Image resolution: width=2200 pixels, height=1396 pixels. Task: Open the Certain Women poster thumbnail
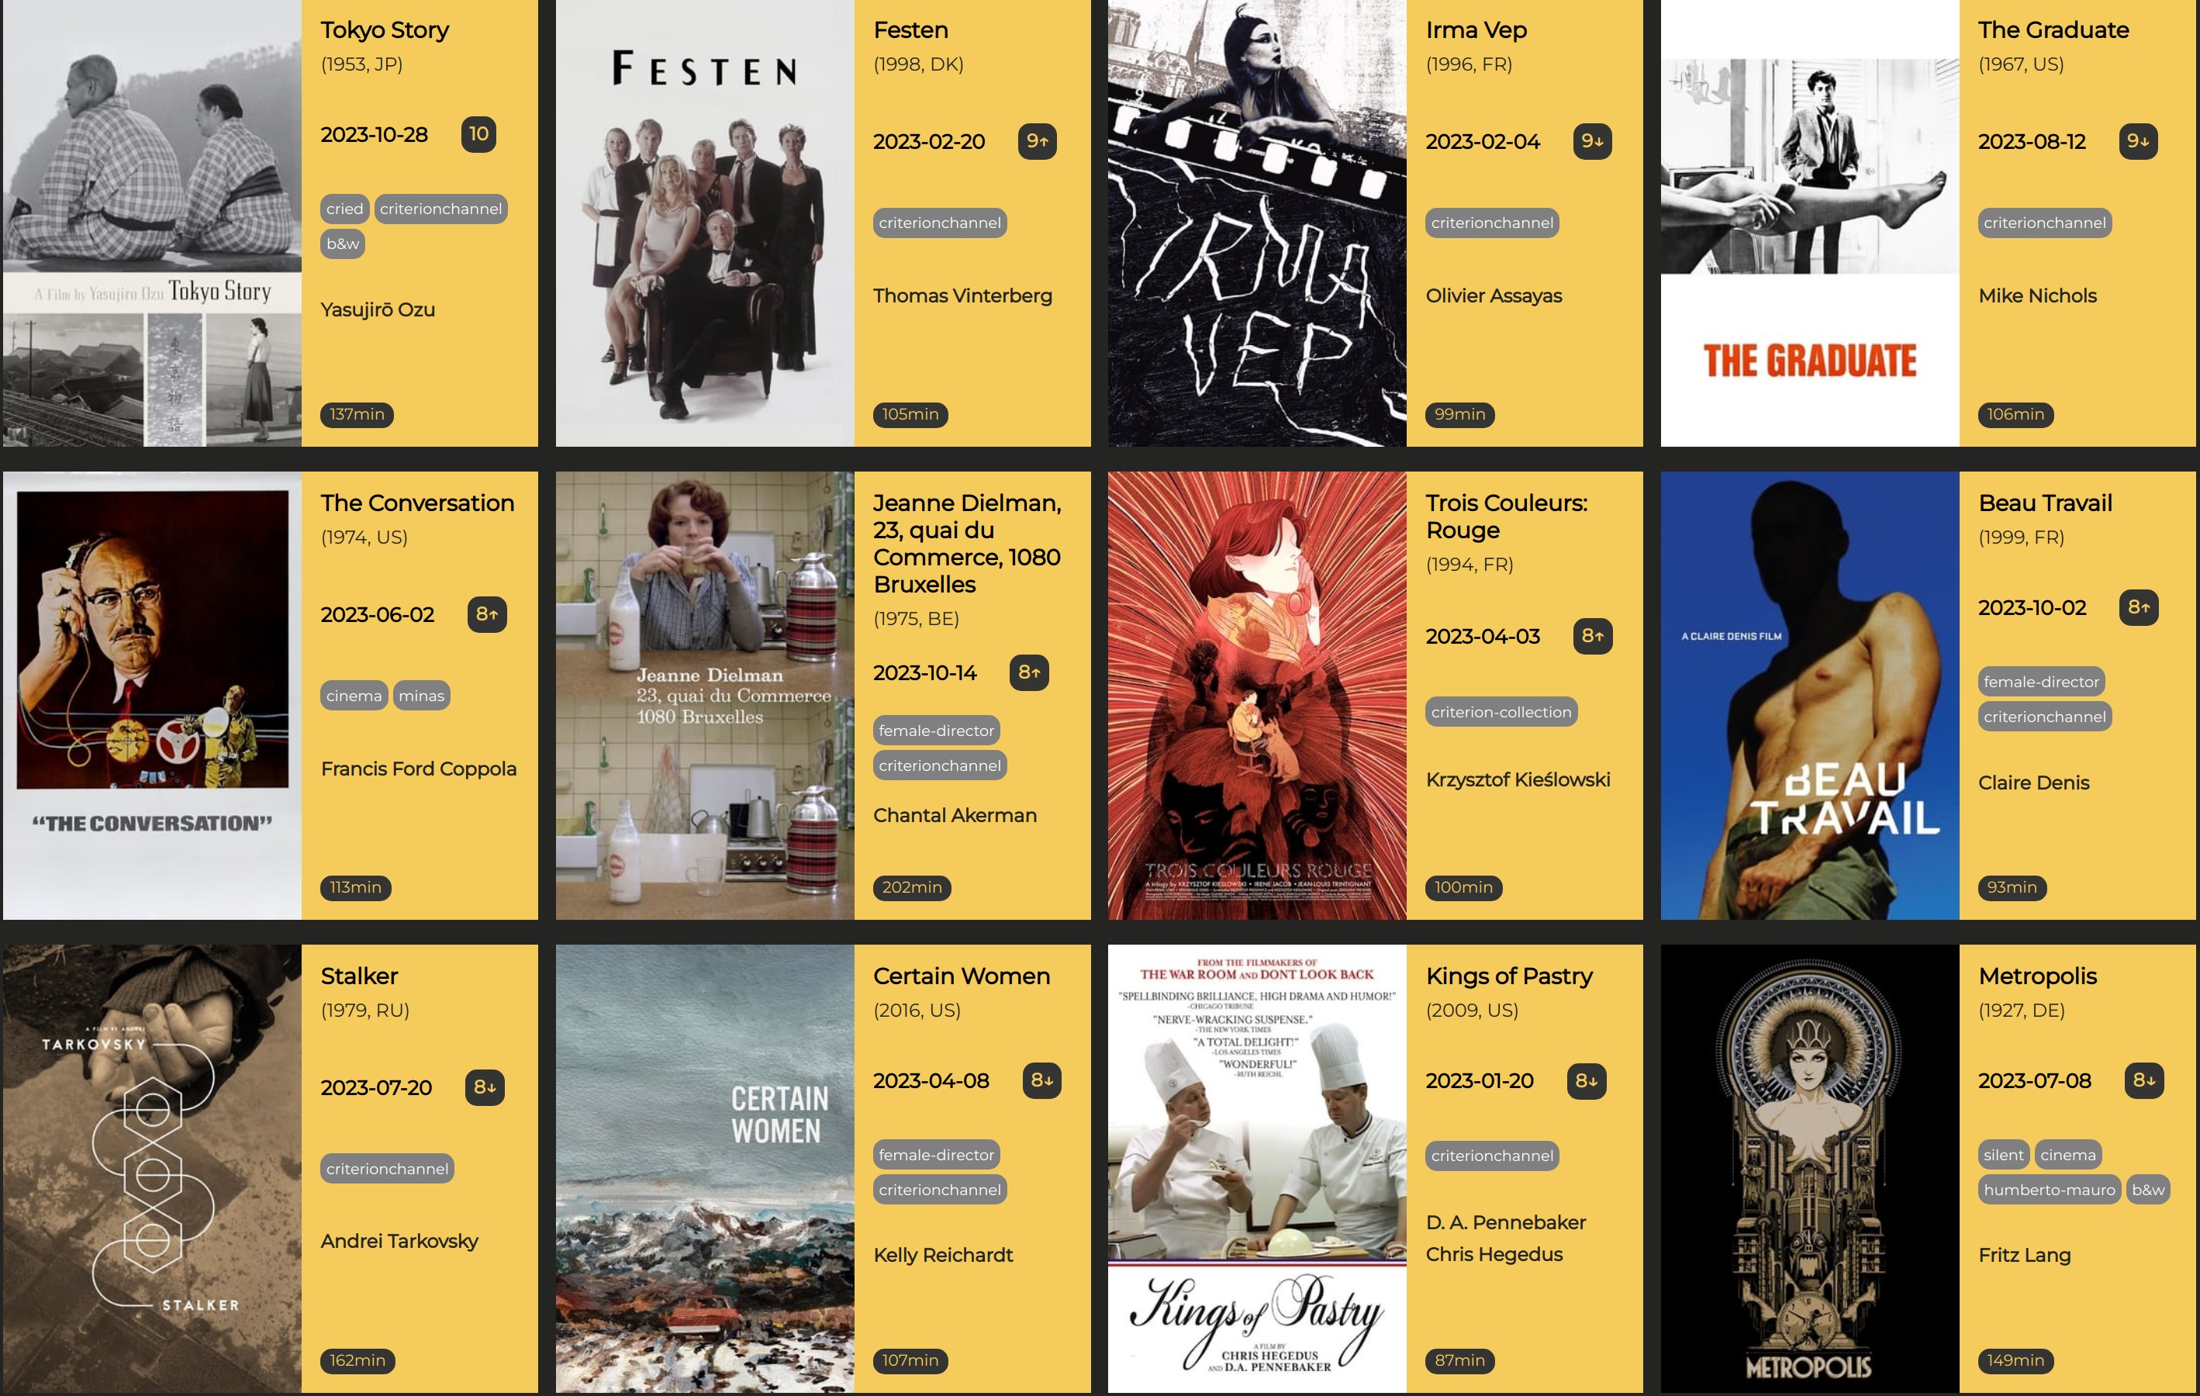click(x=704, y=1169)
